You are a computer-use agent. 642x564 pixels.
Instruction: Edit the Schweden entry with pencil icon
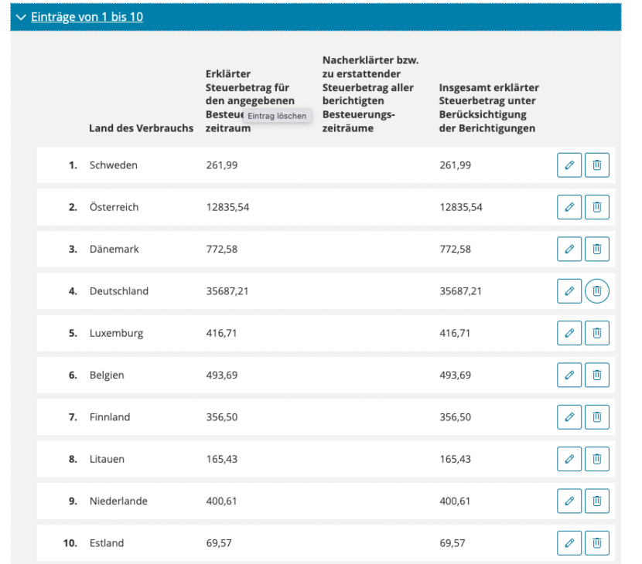point(569,165)
